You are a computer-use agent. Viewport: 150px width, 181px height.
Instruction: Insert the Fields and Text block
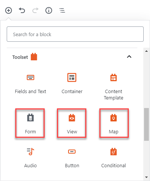click(x=31, y=84)
